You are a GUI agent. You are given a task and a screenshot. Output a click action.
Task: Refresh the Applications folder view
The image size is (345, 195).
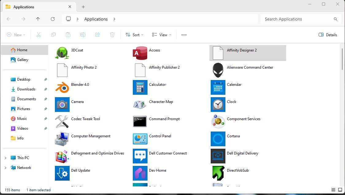pyautogui.click(x=52, y=19)
